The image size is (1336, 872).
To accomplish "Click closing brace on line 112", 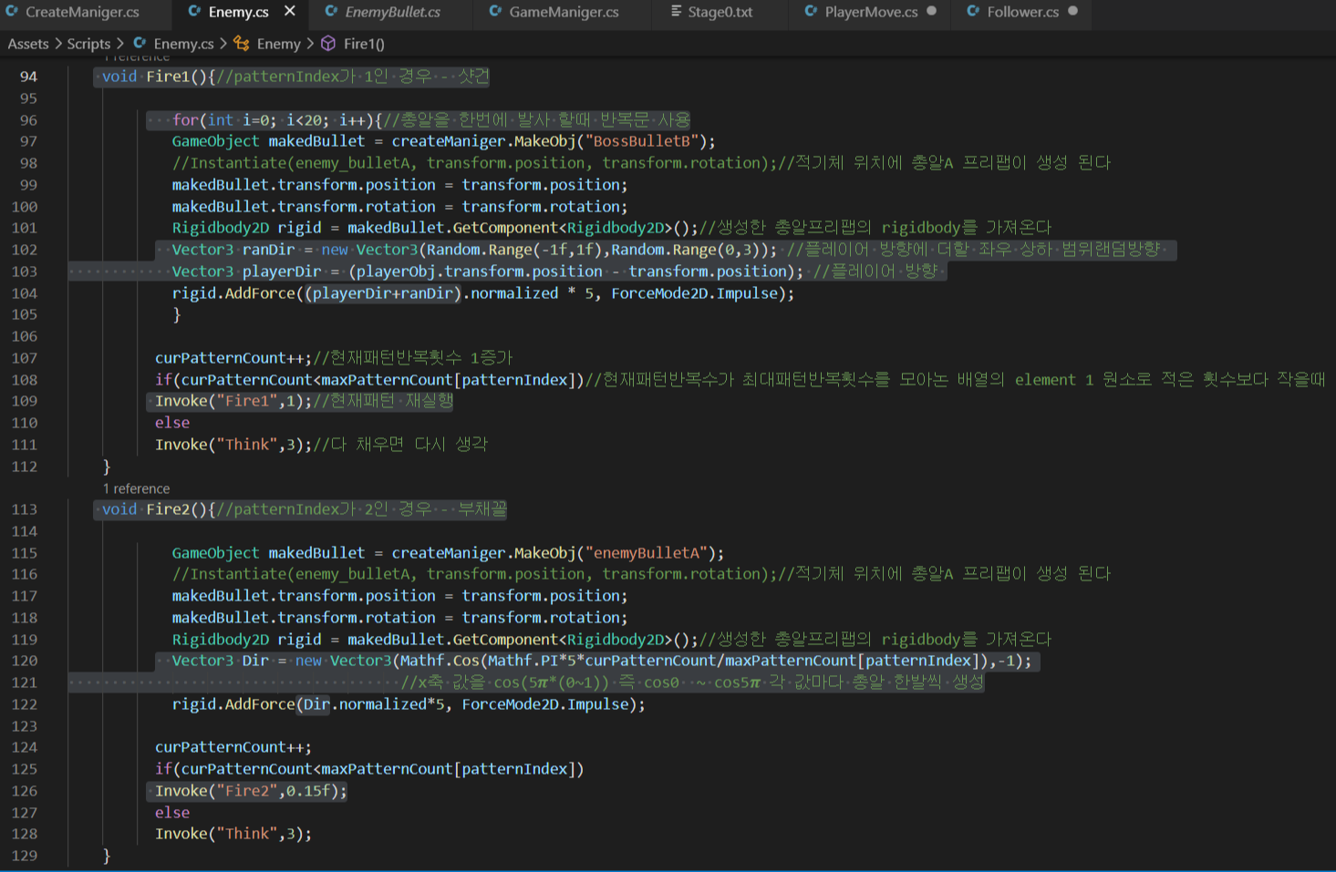I will (x=107, y=467).
